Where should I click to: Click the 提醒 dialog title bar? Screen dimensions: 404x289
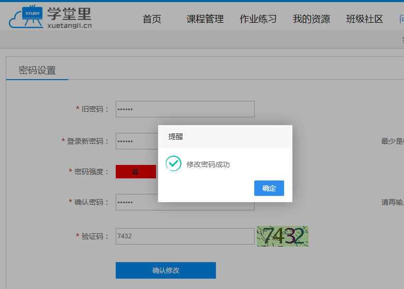coord(225,136)
